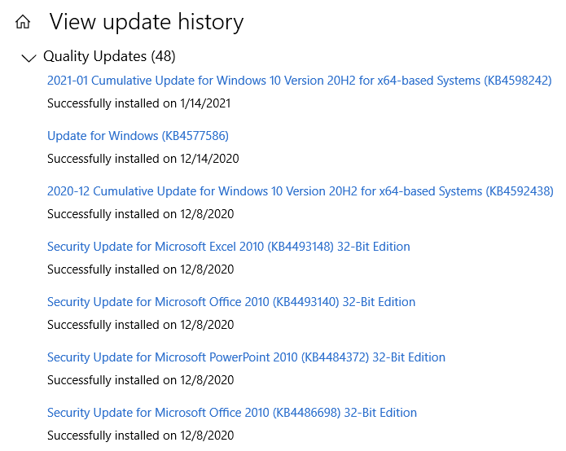Open Update for Windows (KB4577586) link
566x451 pixels.
138,136
